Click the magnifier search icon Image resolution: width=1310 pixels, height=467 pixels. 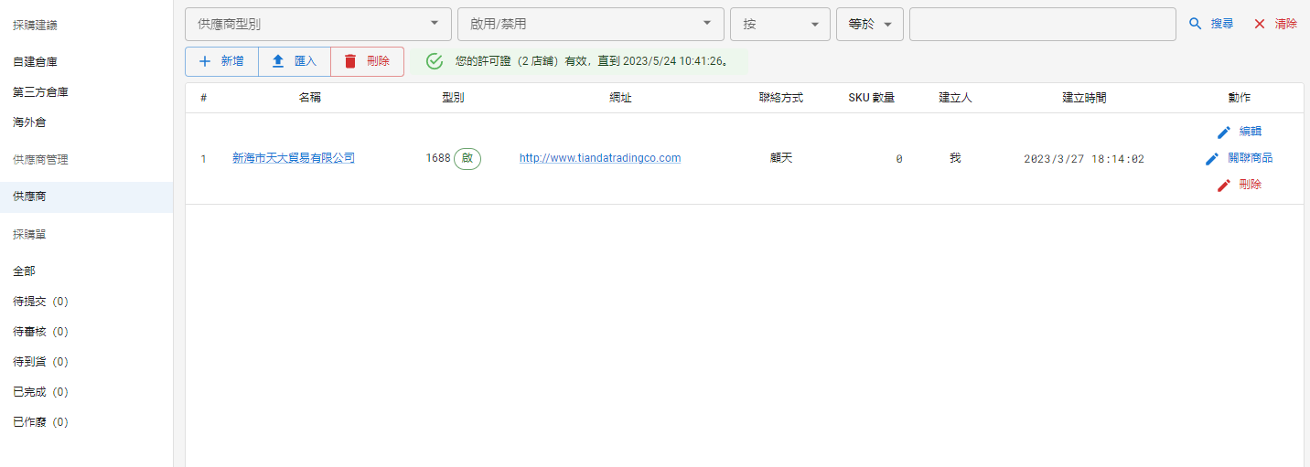(1195, 24)
